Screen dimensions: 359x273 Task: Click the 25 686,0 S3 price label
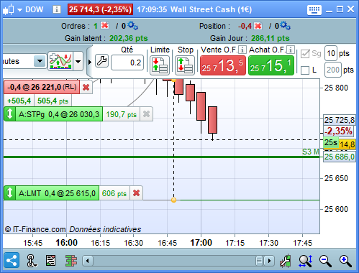(x=339, y=157)
